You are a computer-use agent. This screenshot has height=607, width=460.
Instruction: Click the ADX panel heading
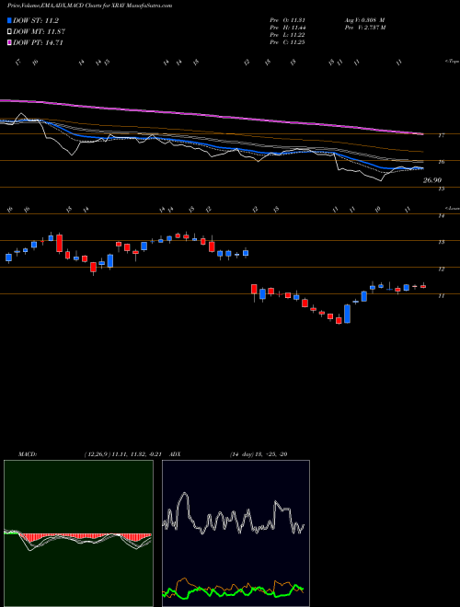coord(175,454)
